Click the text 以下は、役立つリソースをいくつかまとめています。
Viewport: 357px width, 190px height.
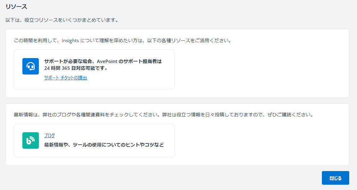point(62,20)
